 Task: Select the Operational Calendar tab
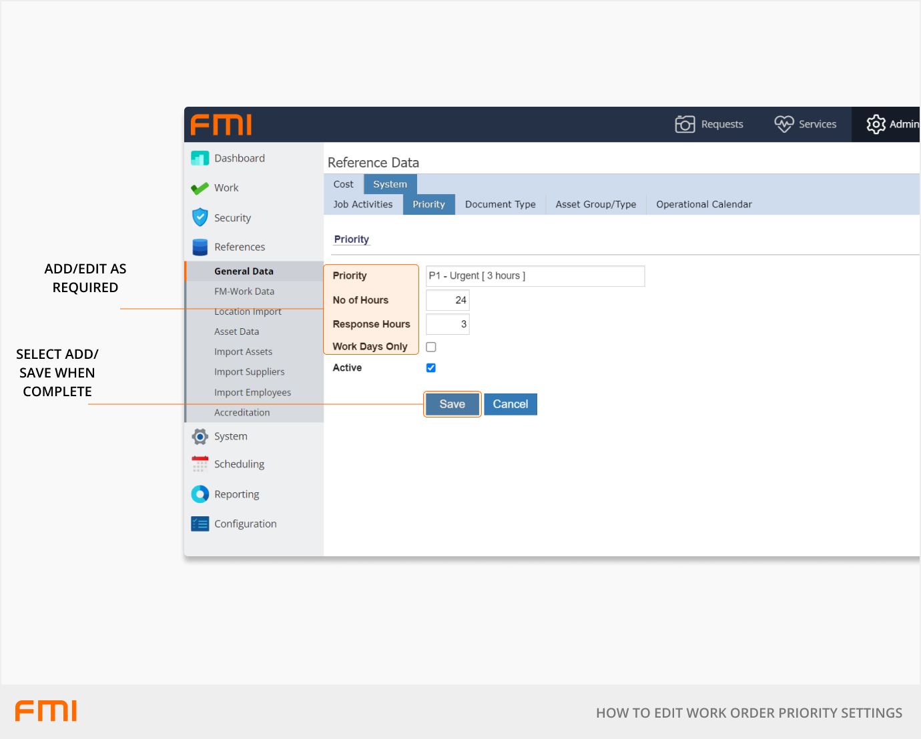point(703,205)
